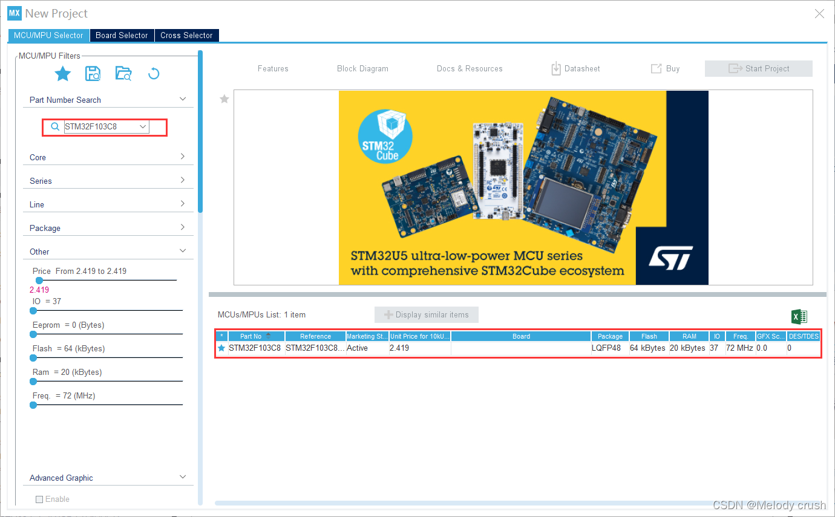Image resolution: width=835 pixels, height=517 pixels.
Task: Click the 72 MHz frequency cell
Action: pyautogui.click(x=741, y=348)
